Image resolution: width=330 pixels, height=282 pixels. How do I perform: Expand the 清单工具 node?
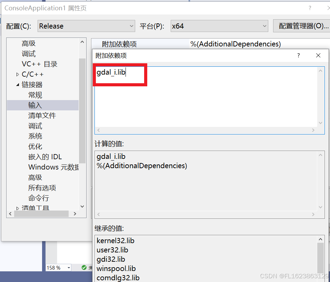point(17,207)
